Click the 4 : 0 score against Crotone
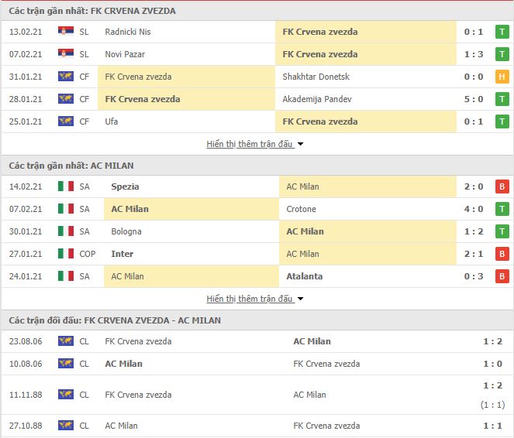This screenshot has height=438, width=514. [474, 209]
